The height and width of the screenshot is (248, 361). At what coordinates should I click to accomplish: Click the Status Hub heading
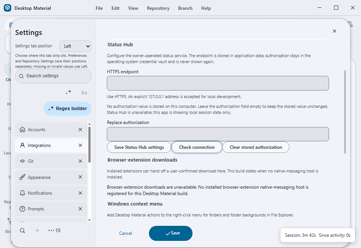pos(120,45)
